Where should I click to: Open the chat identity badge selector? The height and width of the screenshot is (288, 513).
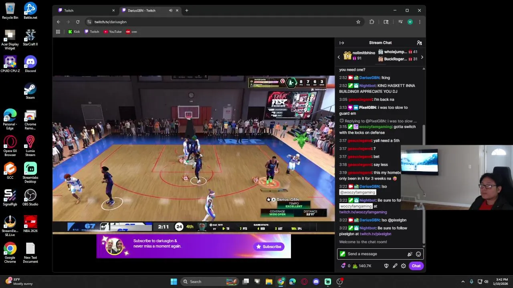pyautogui.click(x=342, y=254)
